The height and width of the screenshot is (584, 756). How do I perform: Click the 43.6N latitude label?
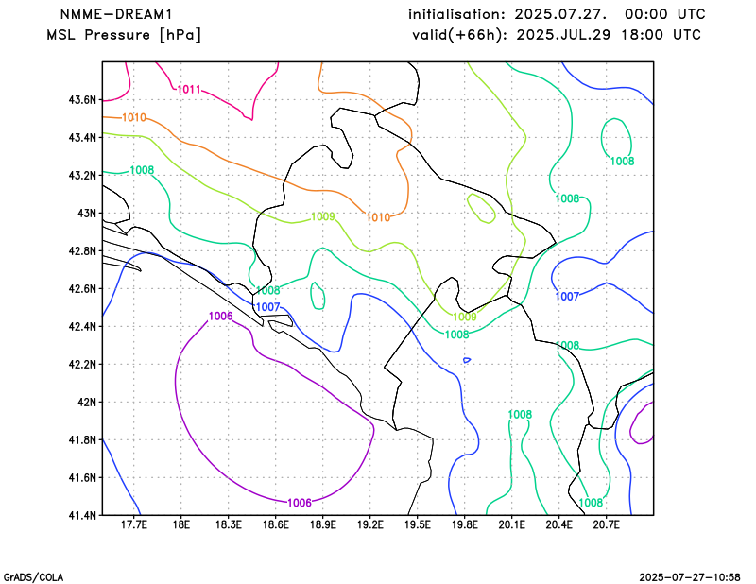pyautogui.click(x=82, y=100)
